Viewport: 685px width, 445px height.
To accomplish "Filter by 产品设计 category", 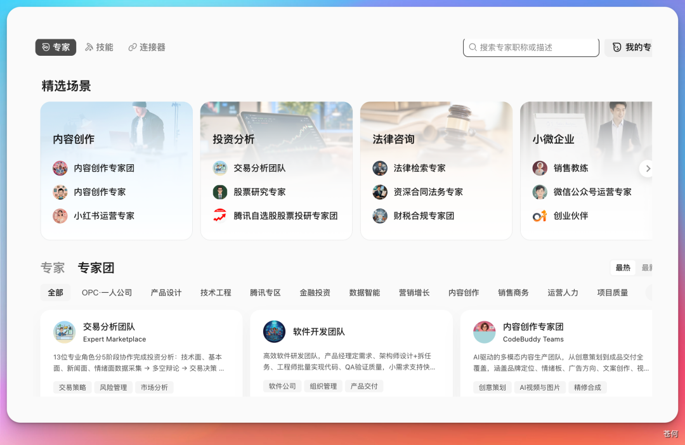I will (166, 293).
